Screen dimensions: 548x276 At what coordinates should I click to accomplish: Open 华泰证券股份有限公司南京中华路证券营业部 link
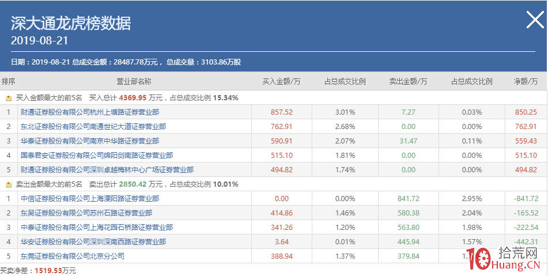coord(90,141)
